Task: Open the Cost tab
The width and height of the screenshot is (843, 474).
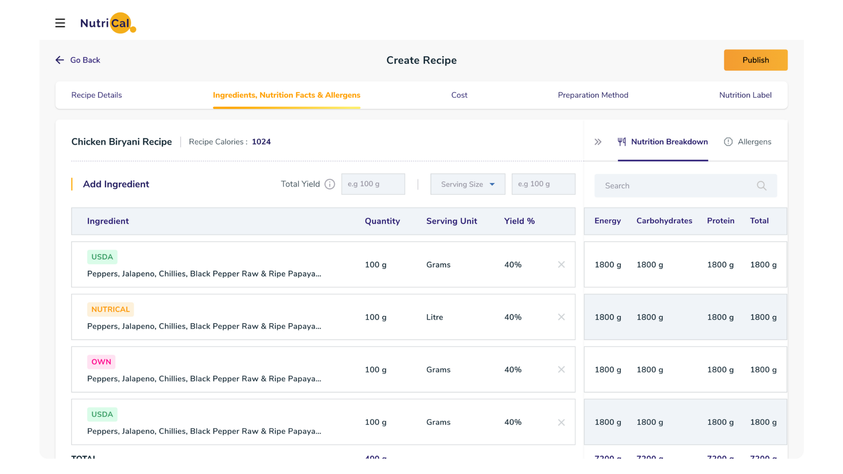Action: (459, 95)
